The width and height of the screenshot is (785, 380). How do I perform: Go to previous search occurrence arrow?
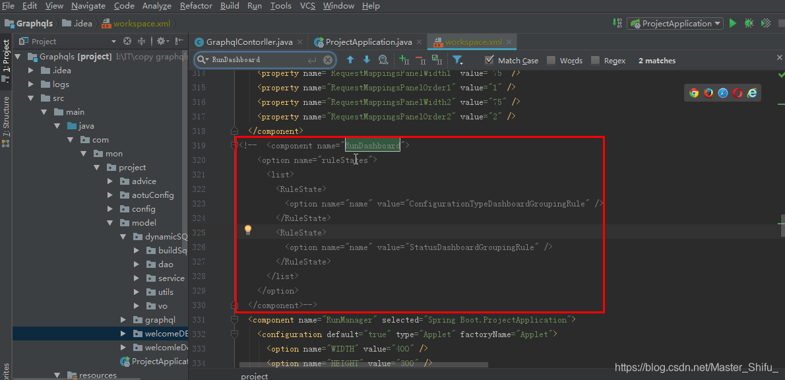tap(350, 60)
